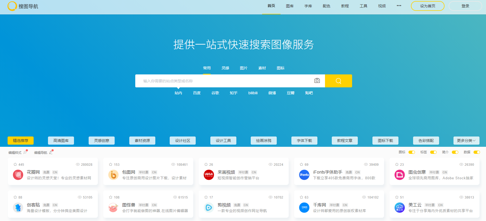This screenshot has height=221, width=486.
Task: Select the 图标下载 category button
Action: [x=385, y=141]
